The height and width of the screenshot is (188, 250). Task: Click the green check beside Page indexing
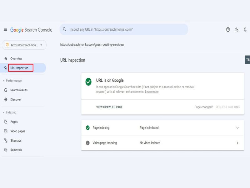(88, 128)
